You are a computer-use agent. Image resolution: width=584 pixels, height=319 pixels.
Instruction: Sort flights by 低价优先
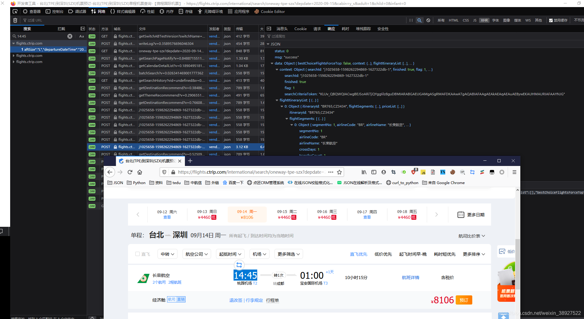click(x=383, y=254)
